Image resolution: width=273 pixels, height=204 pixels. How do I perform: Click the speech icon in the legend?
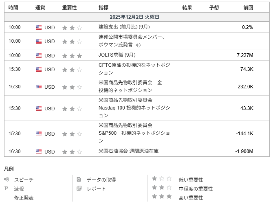point(7,179)
